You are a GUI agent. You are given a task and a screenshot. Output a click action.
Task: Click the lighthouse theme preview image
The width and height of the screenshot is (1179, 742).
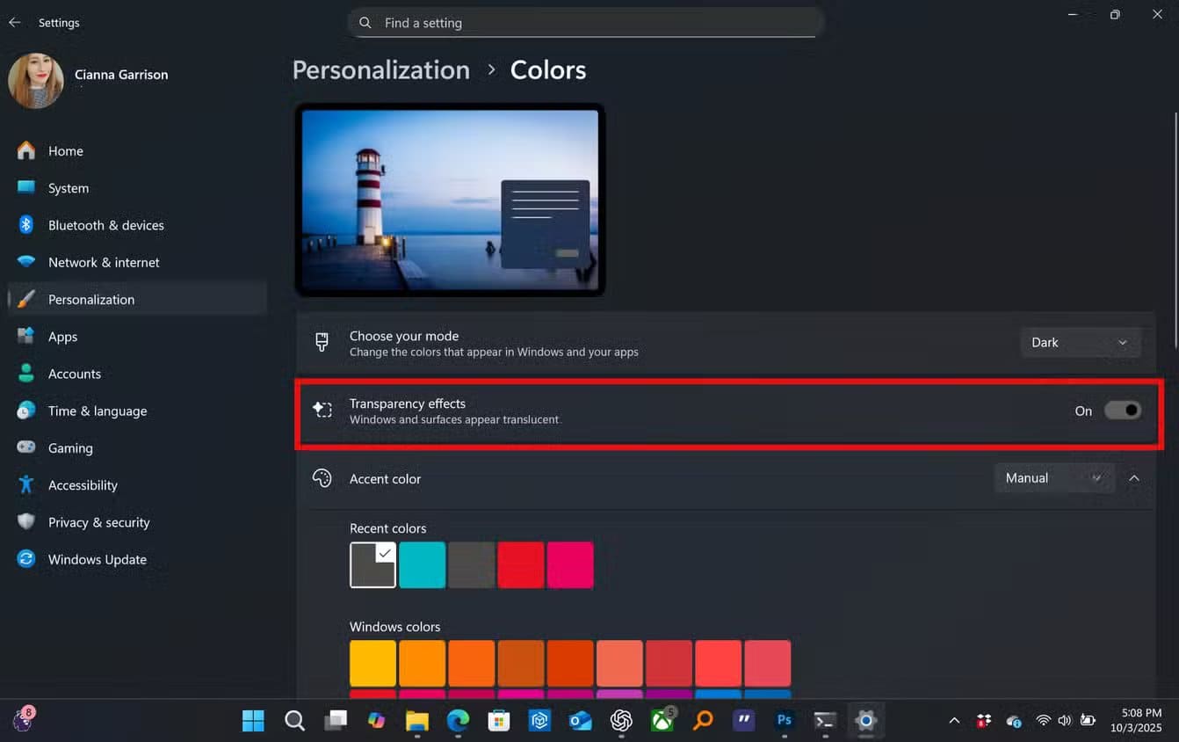point(450,200)
